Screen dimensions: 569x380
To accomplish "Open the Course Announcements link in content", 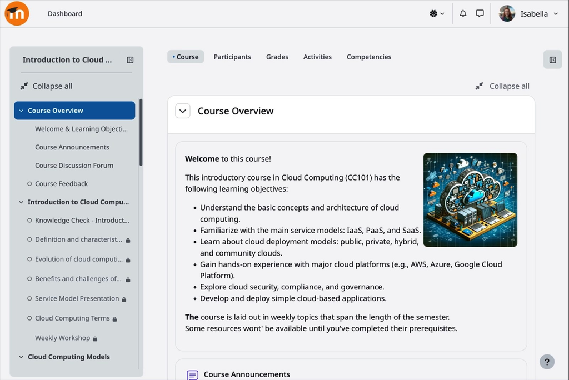I will (x=247, y=374).
